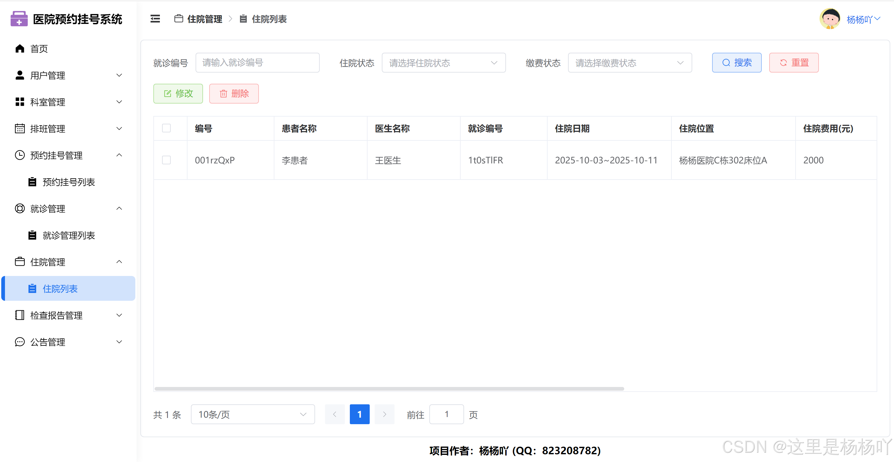Open the 10条/页 page size selector
This screenshot has width=894, height=462.
[x=252, y=414]
